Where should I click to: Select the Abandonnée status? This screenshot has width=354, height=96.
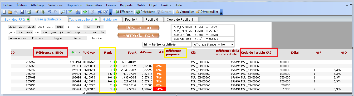click(x=18, y=38)
